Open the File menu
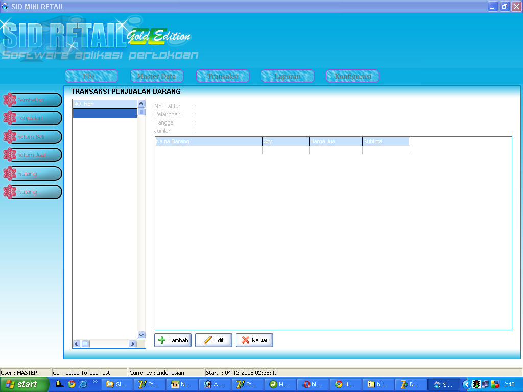This screenshot has width=523, height=392. coord(91,76)
